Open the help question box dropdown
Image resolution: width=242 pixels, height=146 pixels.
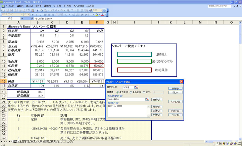click(232, 6)
